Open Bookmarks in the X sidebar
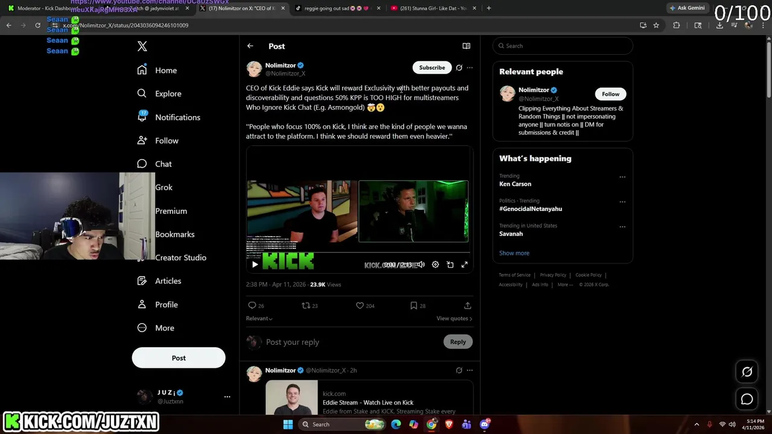Screen dimensions: 772x434 (174, 234)
